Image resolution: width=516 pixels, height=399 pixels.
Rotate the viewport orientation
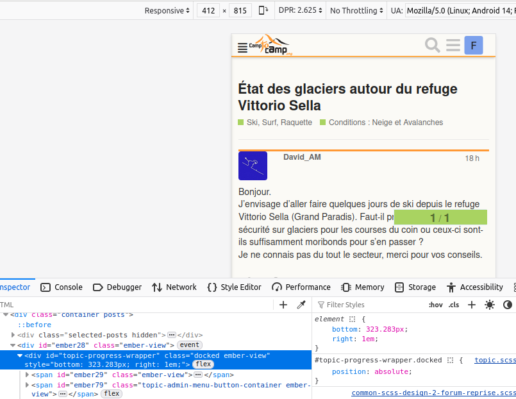263,10
